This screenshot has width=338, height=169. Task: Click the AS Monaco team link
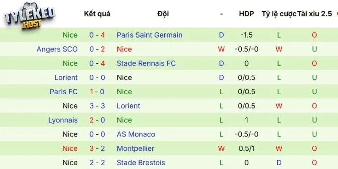point(136,134)
